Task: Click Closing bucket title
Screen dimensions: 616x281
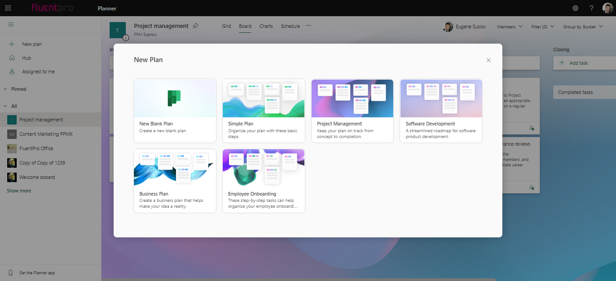Action: coord(561,49)
